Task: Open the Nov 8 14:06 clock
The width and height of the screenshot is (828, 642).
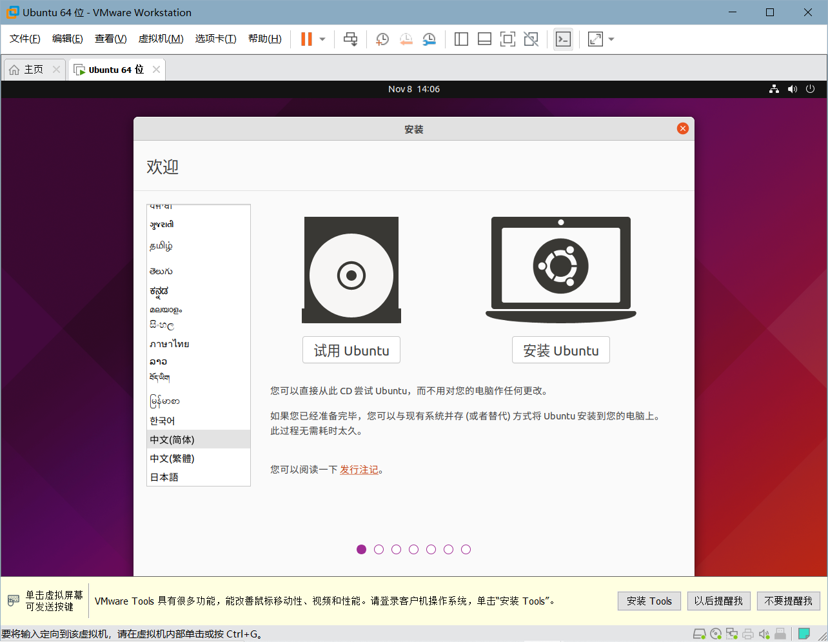Action: click(414, 89)
